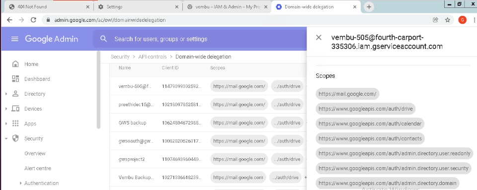
Task: Click the Name column header
Action: [x=124, y=67]
